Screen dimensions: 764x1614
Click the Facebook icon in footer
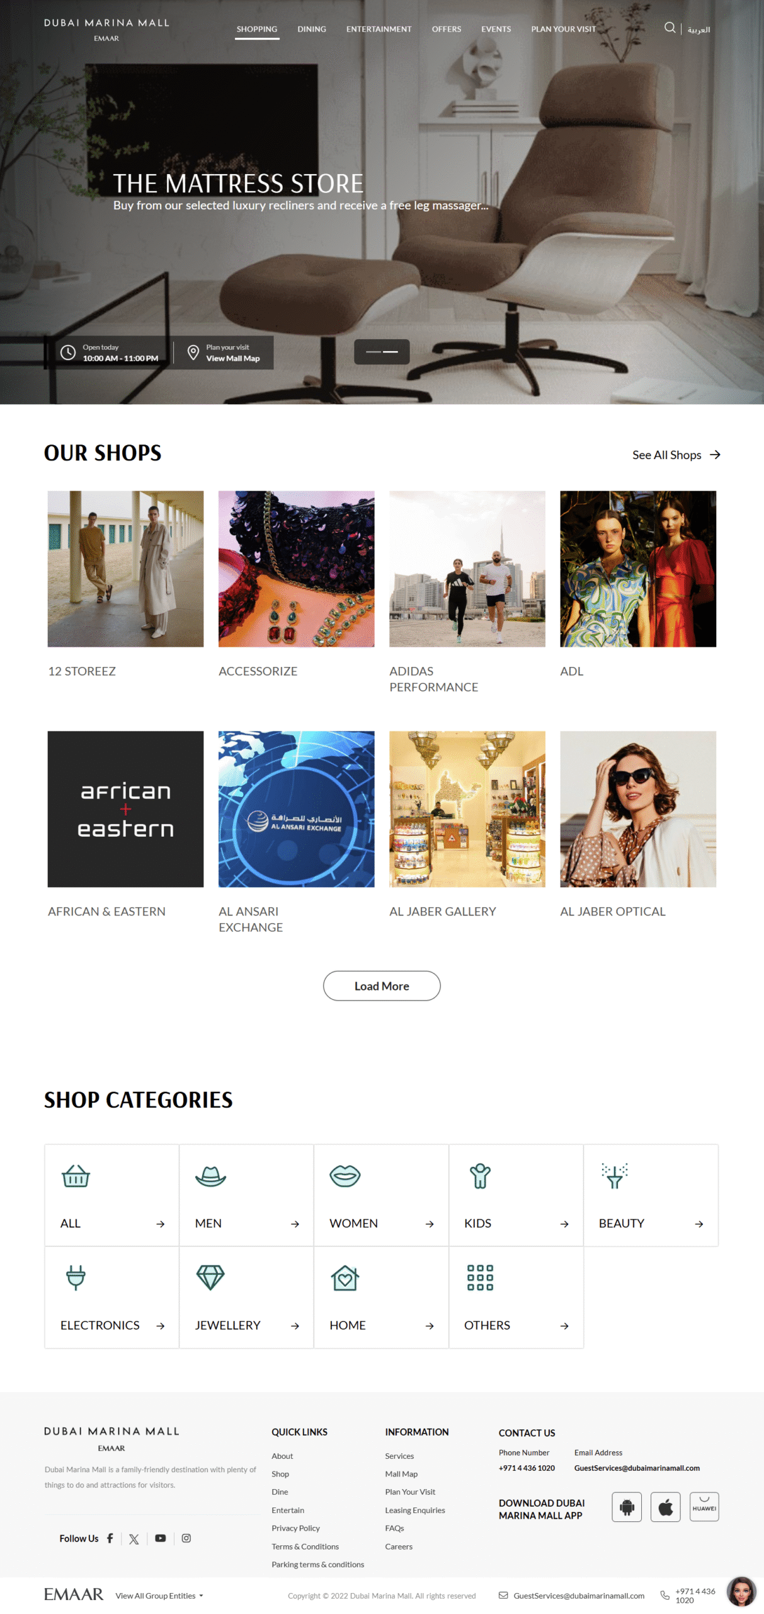110,1537
